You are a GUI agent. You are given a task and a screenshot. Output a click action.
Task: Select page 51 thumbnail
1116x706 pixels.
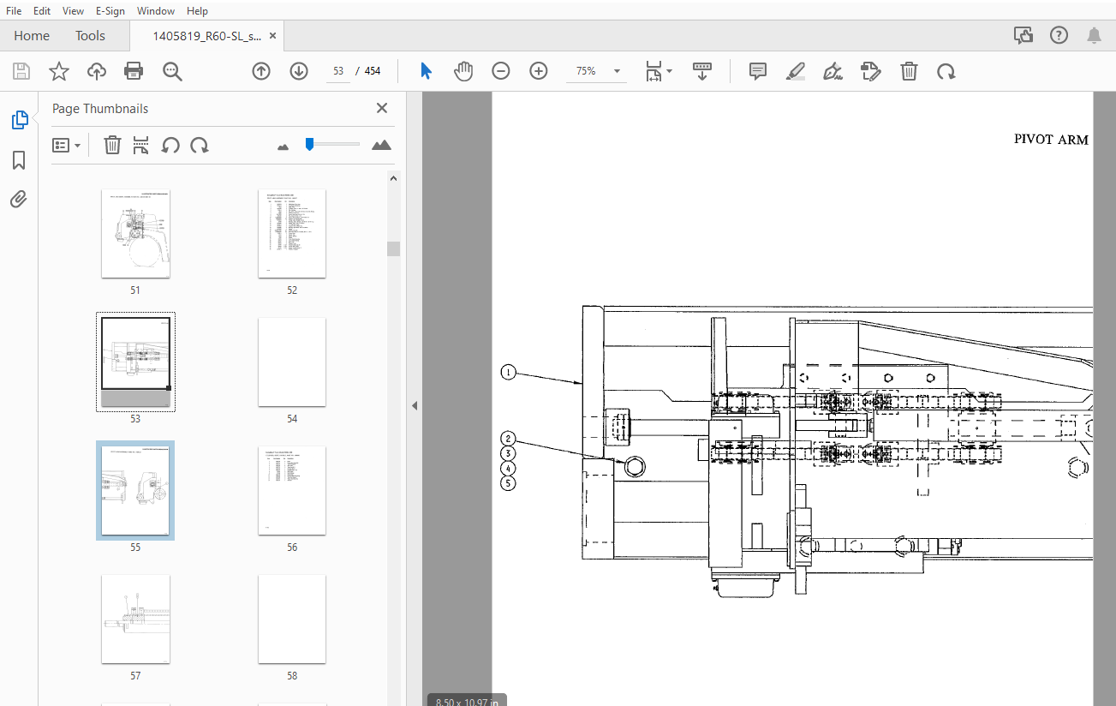pyautogui.click(x=135, y=234)
